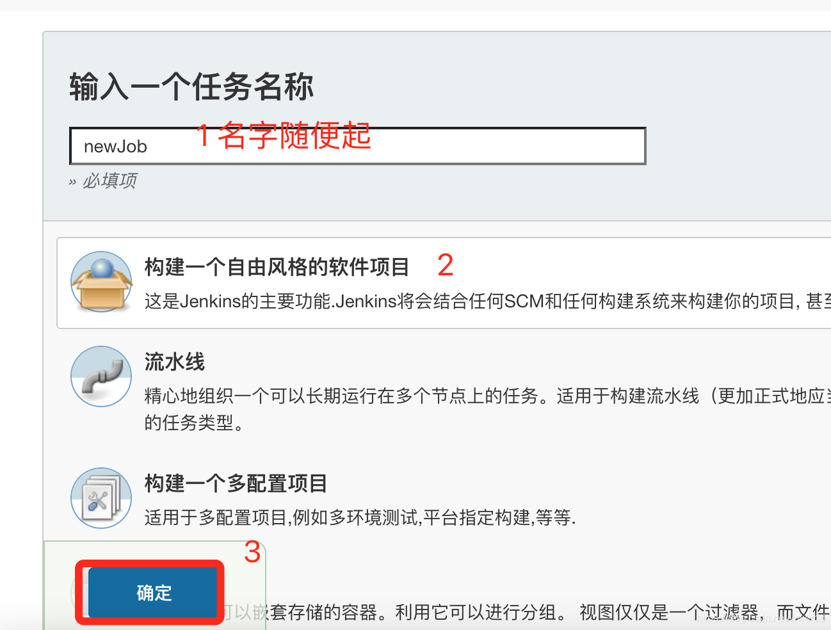Click the 确定 button
This screenshot has height=630, width=831.
152,592
